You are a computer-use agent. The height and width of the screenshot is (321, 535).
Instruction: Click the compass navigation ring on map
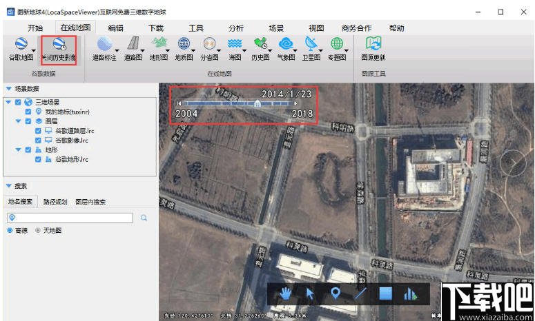click(x=513, y=163)
